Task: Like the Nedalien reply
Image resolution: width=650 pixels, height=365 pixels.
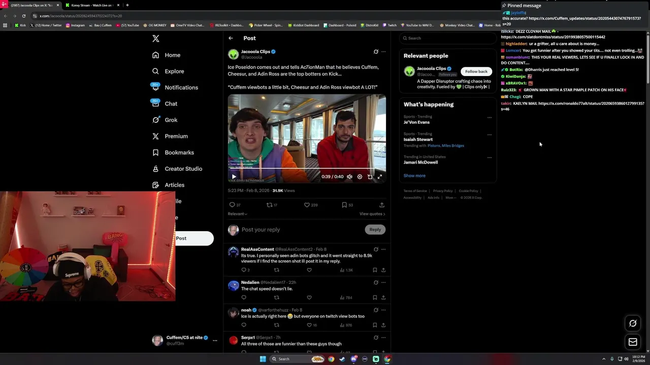Action: [309, 298]
